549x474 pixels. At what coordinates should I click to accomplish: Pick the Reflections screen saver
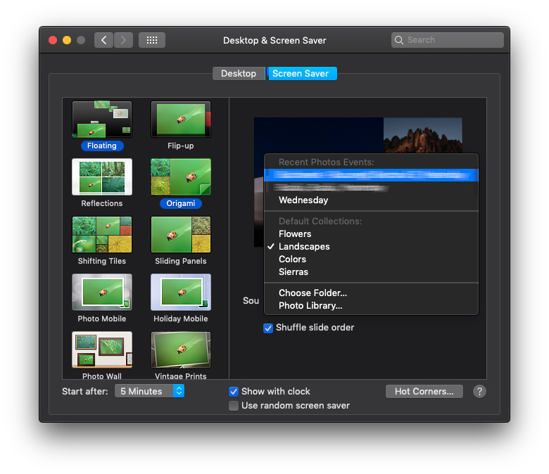101,177
